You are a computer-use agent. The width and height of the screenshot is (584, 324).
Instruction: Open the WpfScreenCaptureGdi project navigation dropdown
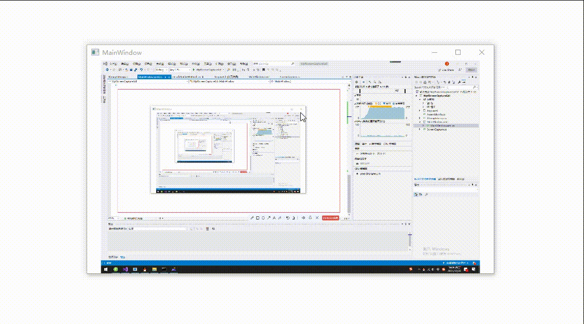point(148,81)
